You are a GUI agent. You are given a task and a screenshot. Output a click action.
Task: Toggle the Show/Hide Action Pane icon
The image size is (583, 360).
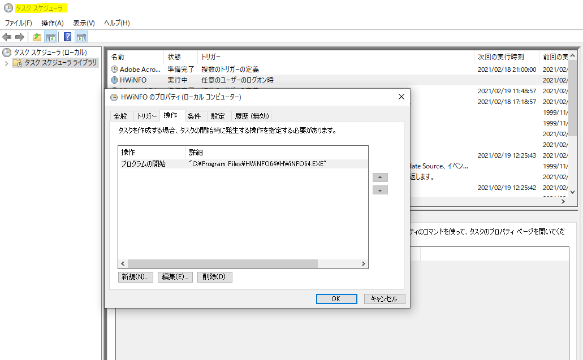click(81, 37)
